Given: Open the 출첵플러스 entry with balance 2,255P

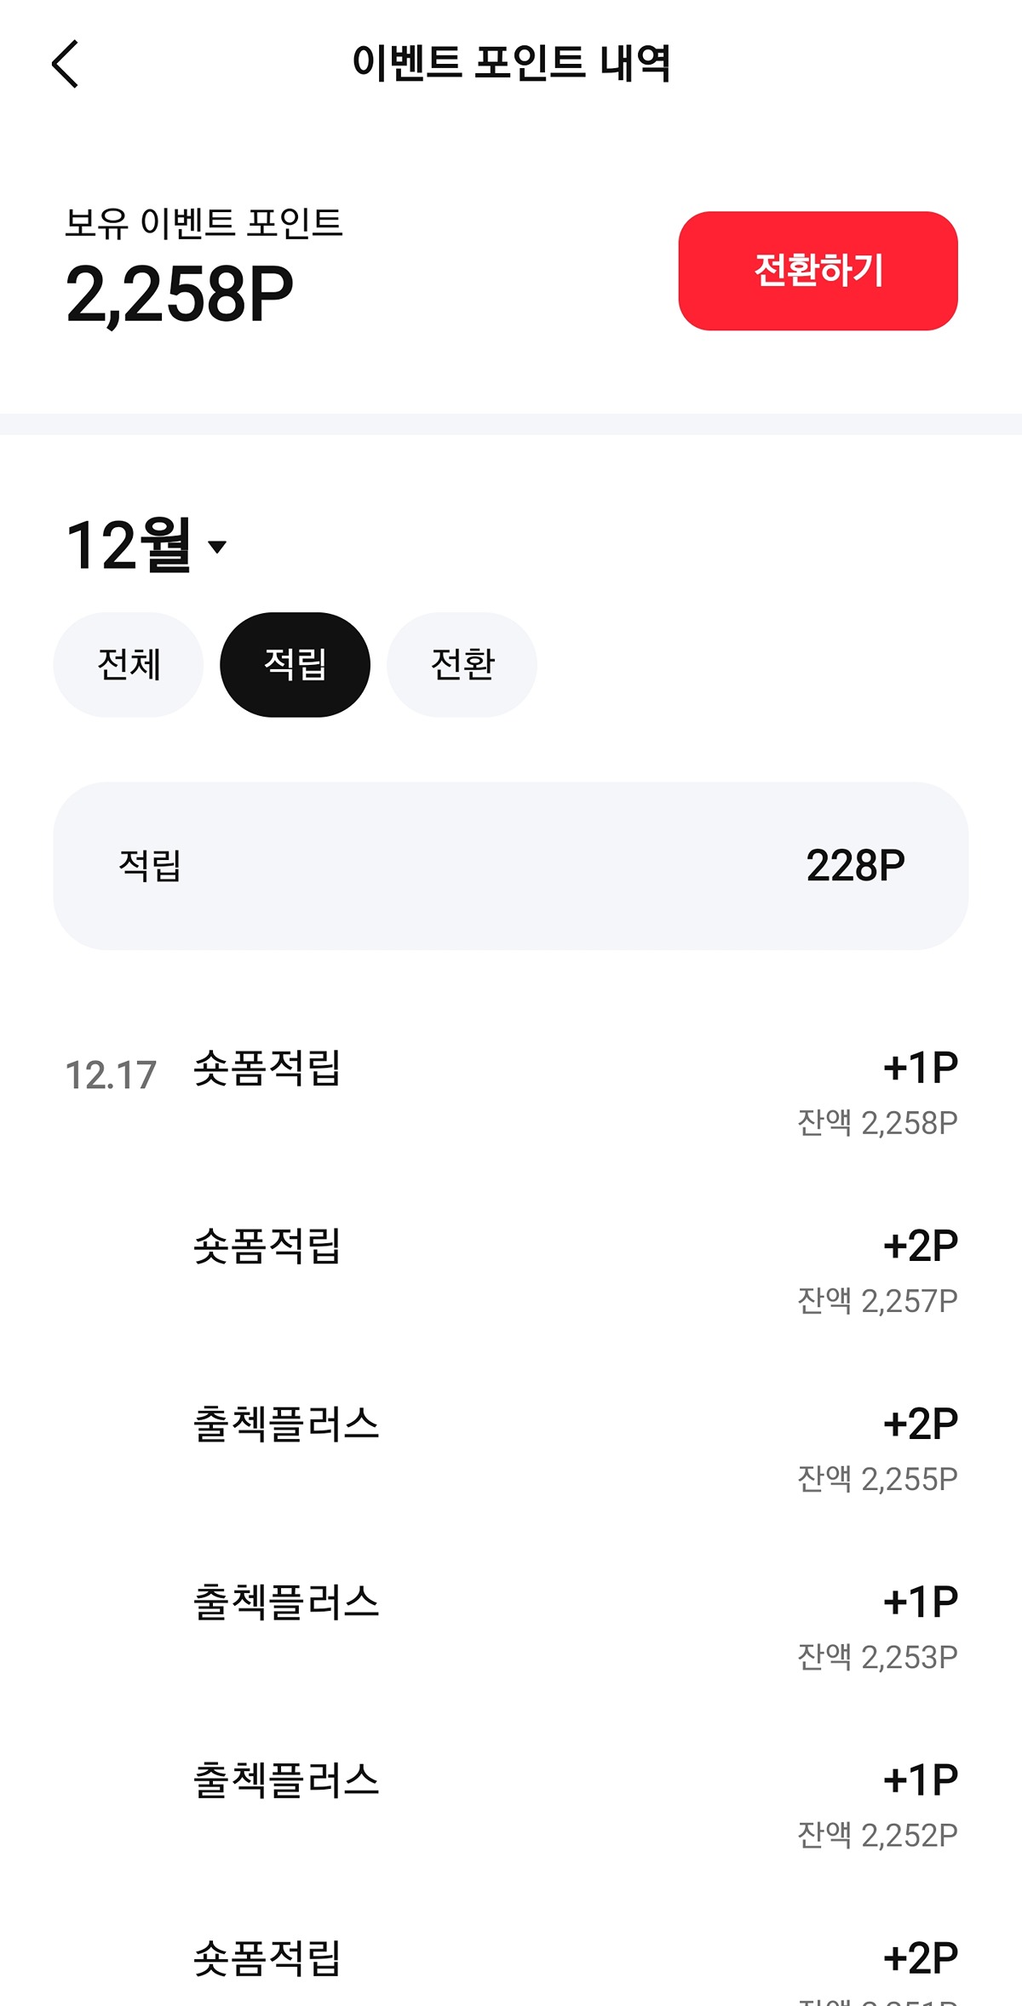Looking at the screenshot, I should point(511,1449).
